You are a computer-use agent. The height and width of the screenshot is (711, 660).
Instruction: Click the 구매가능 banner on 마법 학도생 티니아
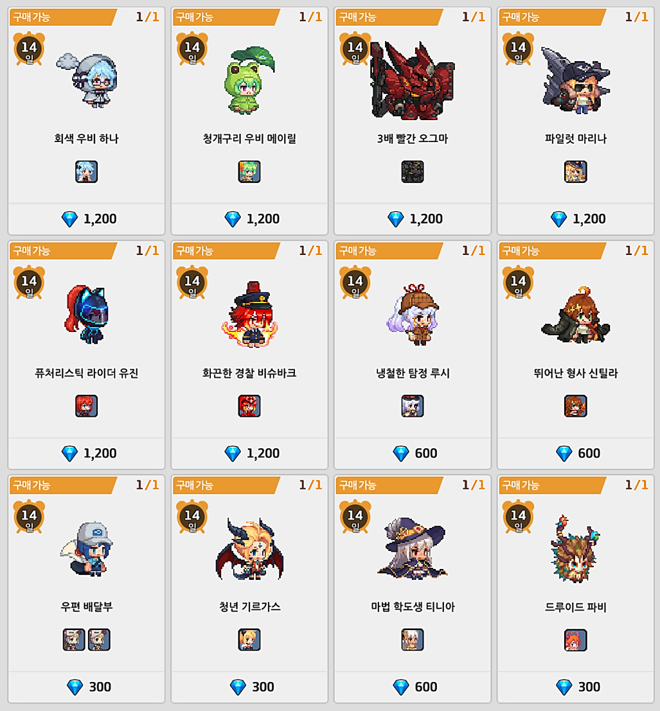click(388, 485)
